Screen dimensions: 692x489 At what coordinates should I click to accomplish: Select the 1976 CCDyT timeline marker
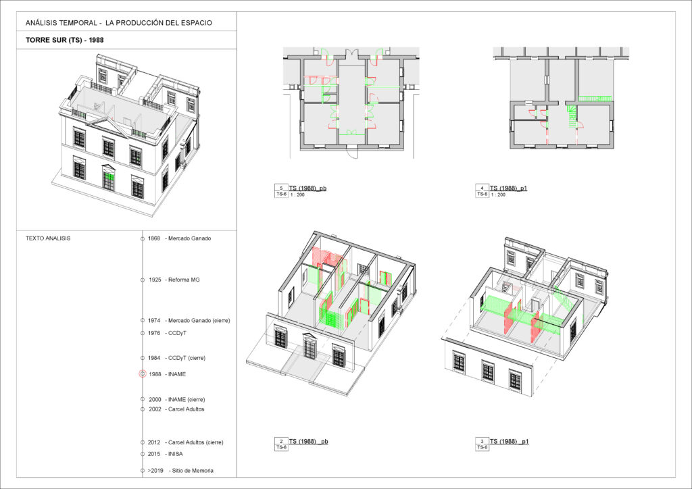click(x=143, y=333)
